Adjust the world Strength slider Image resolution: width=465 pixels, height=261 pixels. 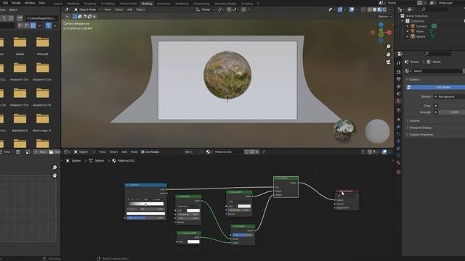point(452,112)
